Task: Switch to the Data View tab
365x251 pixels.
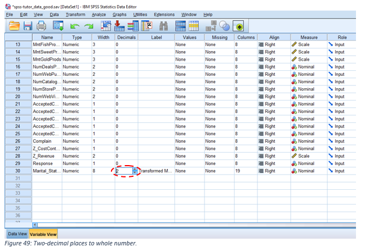Action: click(x=16, y=234)
